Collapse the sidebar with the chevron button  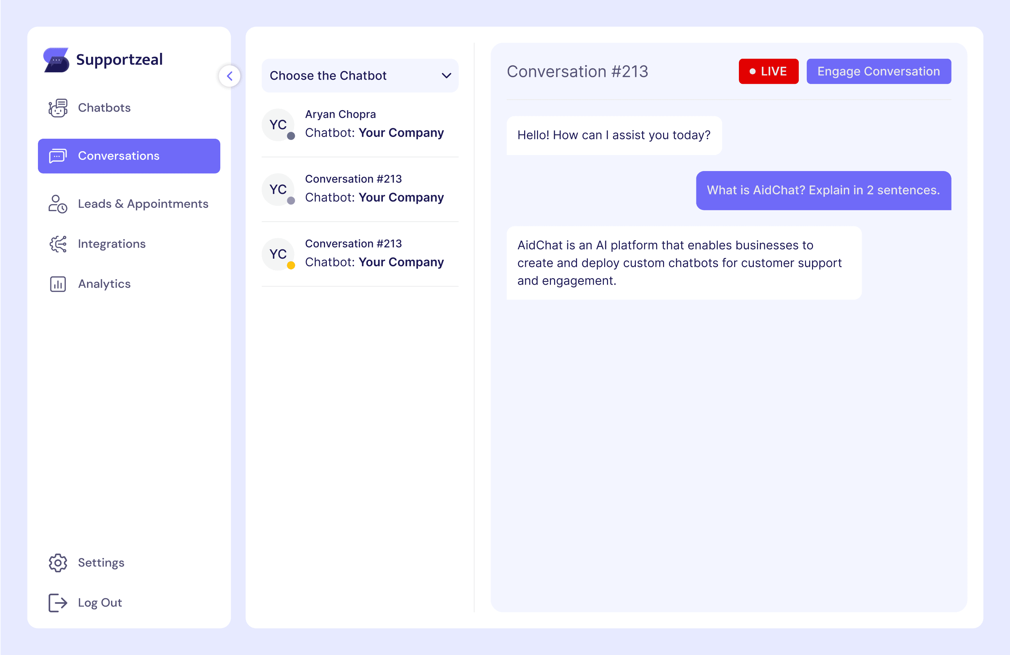[230, 76]
